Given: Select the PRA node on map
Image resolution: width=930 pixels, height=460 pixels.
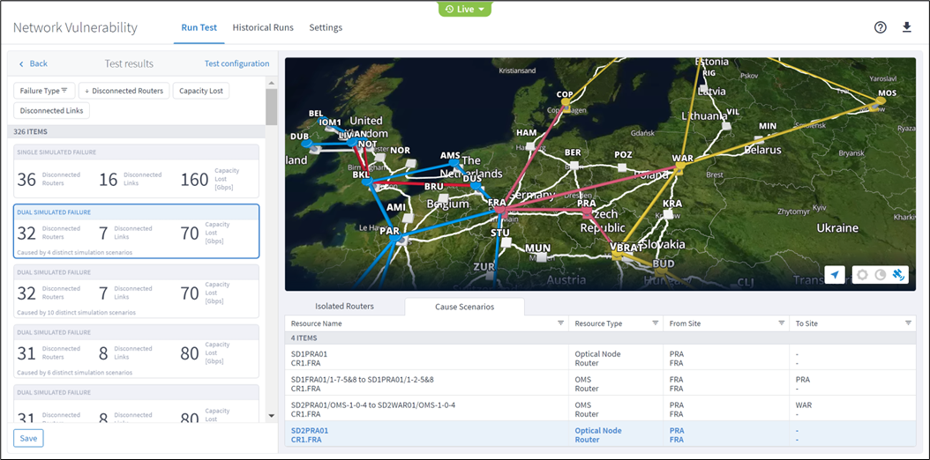Looking at the screenshot, I should [587, 211].
